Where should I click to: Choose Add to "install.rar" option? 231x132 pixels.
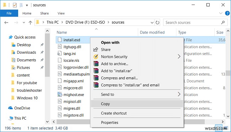pyautogui.click(x=137, y=71)
